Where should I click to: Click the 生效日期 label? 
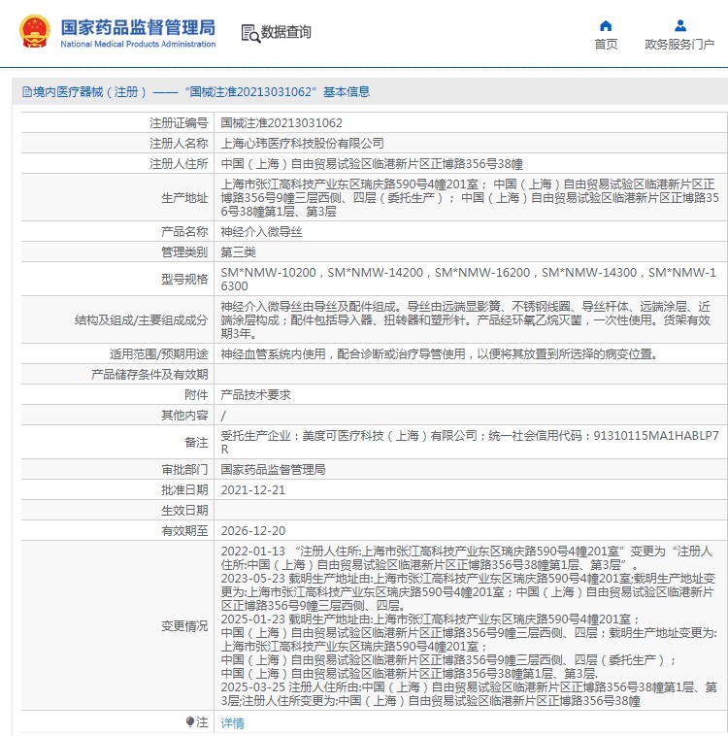point(184,510)
